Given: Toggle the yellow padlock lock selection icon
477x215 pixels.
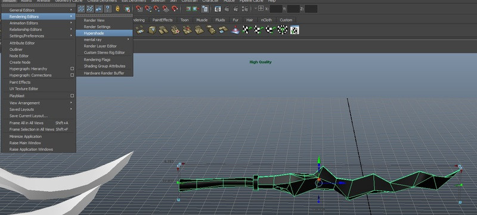Looking at the screenshot, I should [117, 9].
